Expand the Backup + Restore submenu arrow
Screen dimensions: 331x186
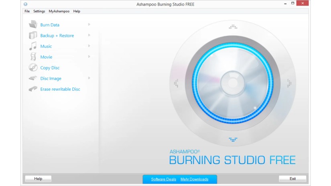[89, 35]
